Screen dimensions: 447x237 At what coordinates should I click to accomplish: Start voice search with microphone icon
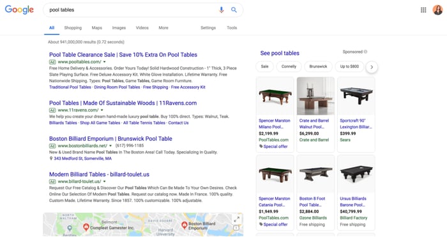221,10
